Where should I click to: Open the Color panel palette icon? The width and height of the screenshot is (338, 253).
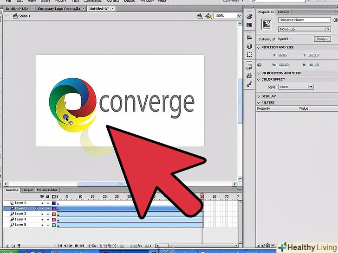click(249, 17)
